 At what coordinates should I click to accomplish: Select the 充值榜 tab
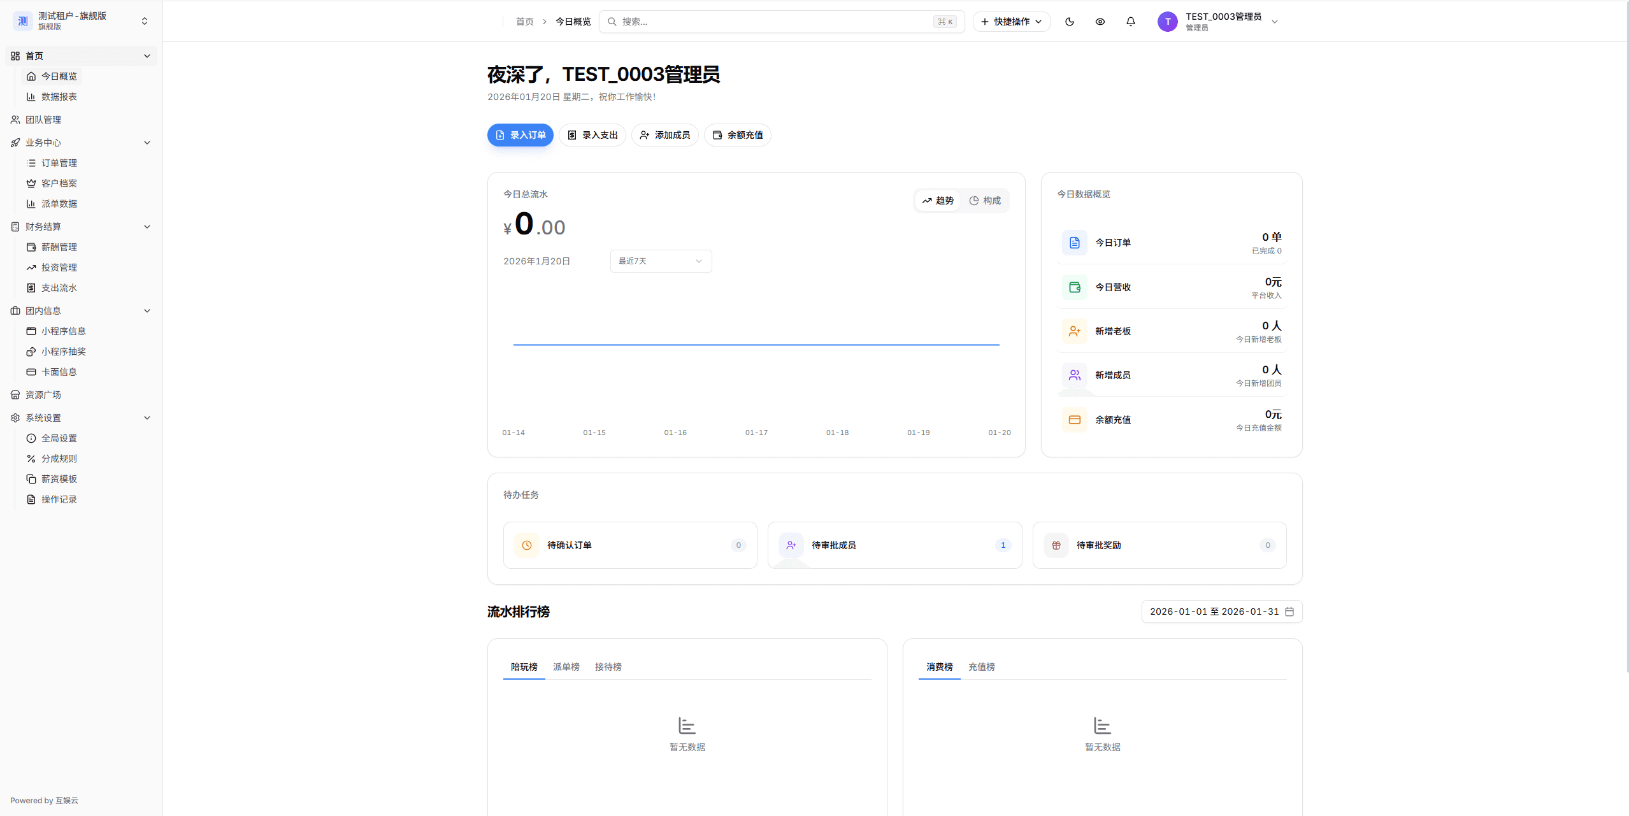tap(980, 666)
